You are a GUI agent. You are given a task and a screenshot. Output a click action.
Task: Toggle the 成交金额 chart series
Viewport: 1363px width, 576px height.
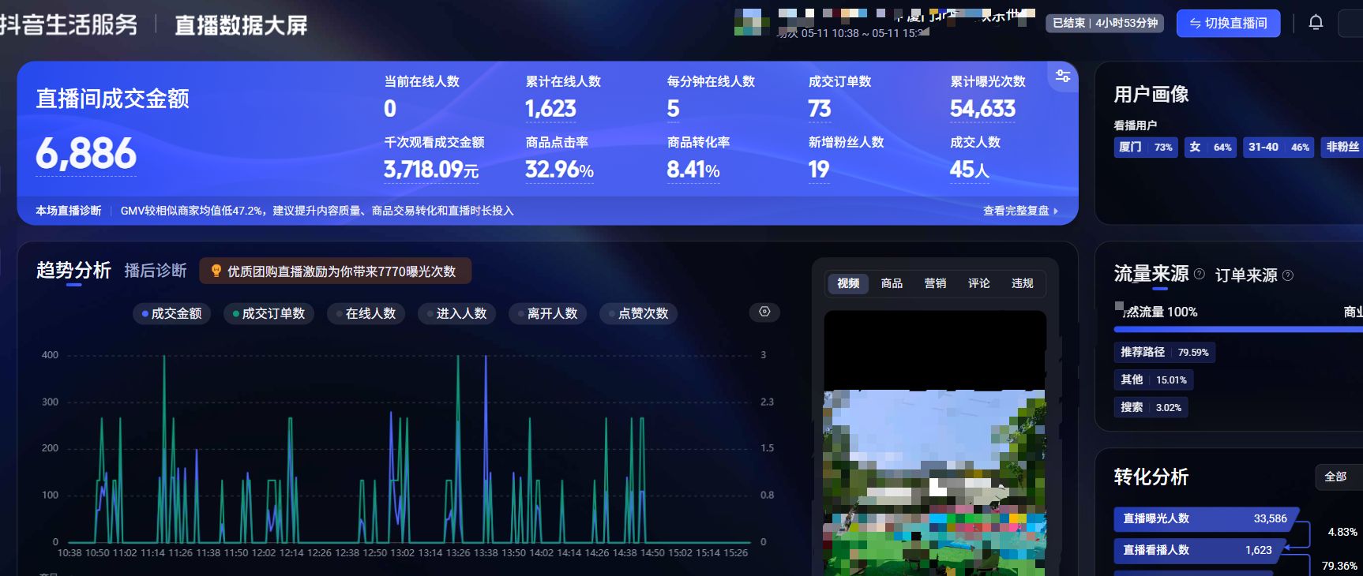(171, 313)
